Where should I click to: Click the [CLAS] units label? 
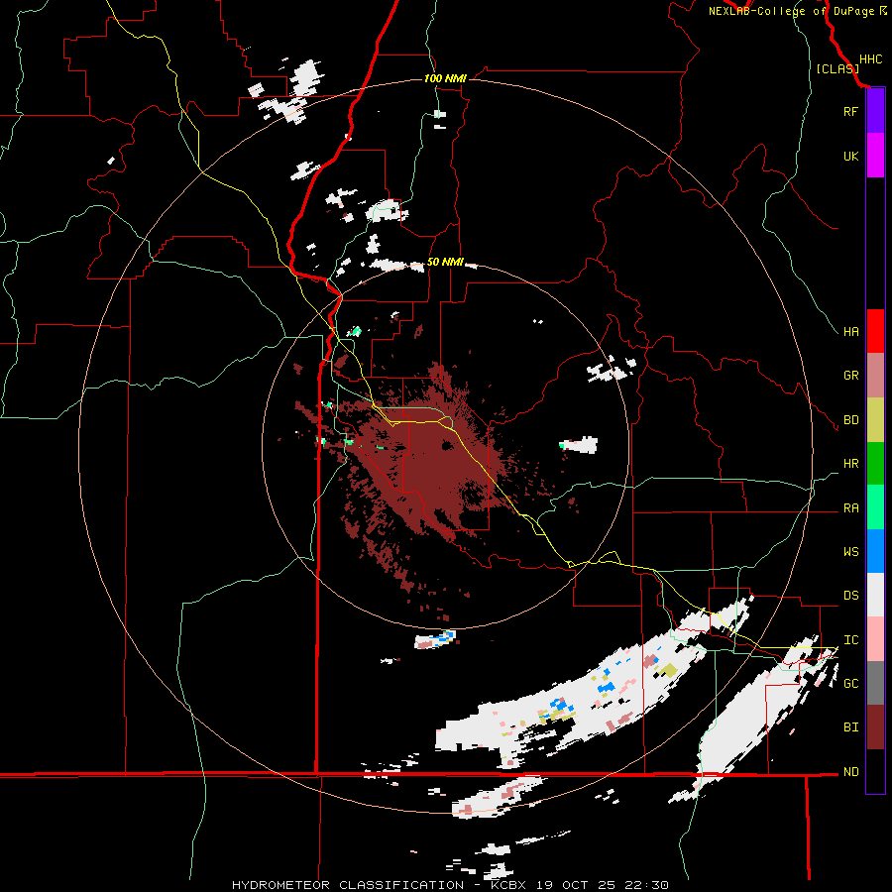(x=837, y=69)
